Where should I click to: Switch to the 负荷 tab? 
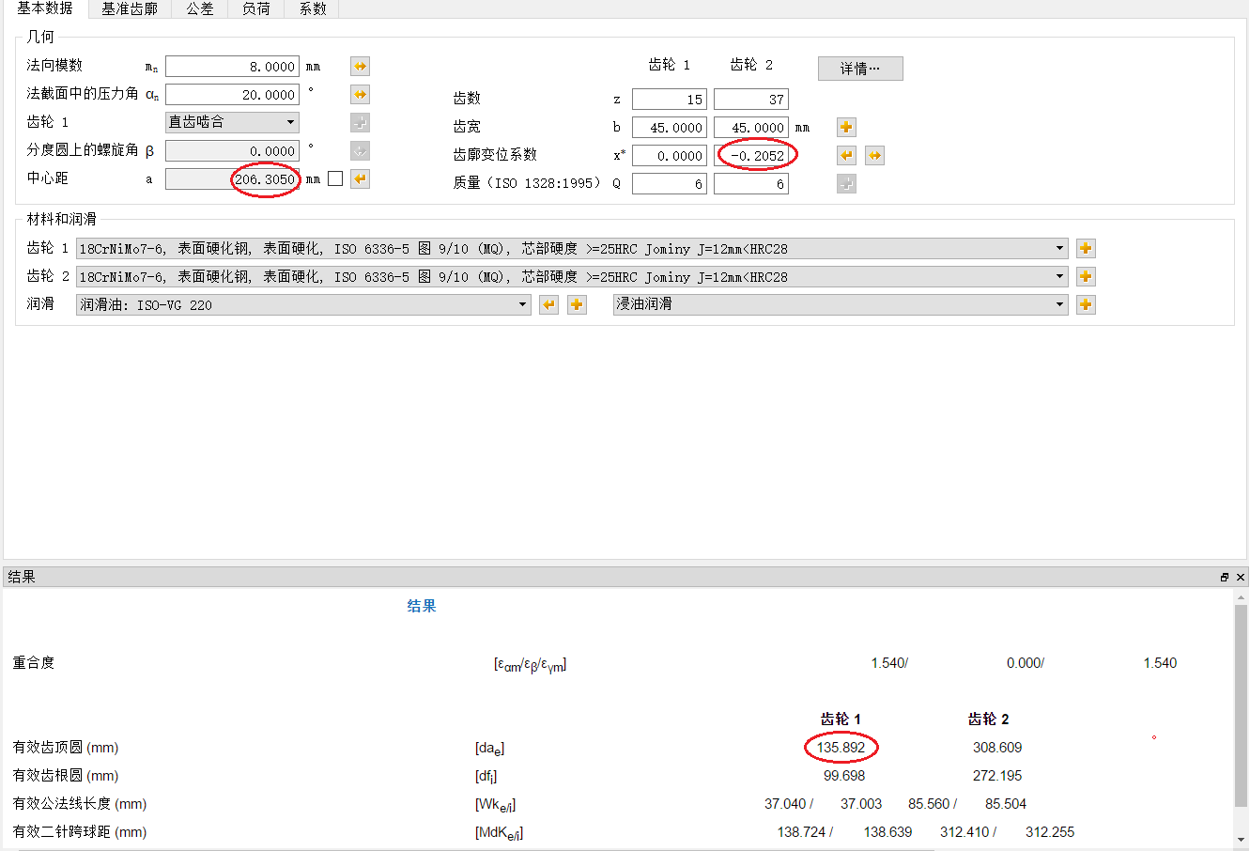point(255,8)
